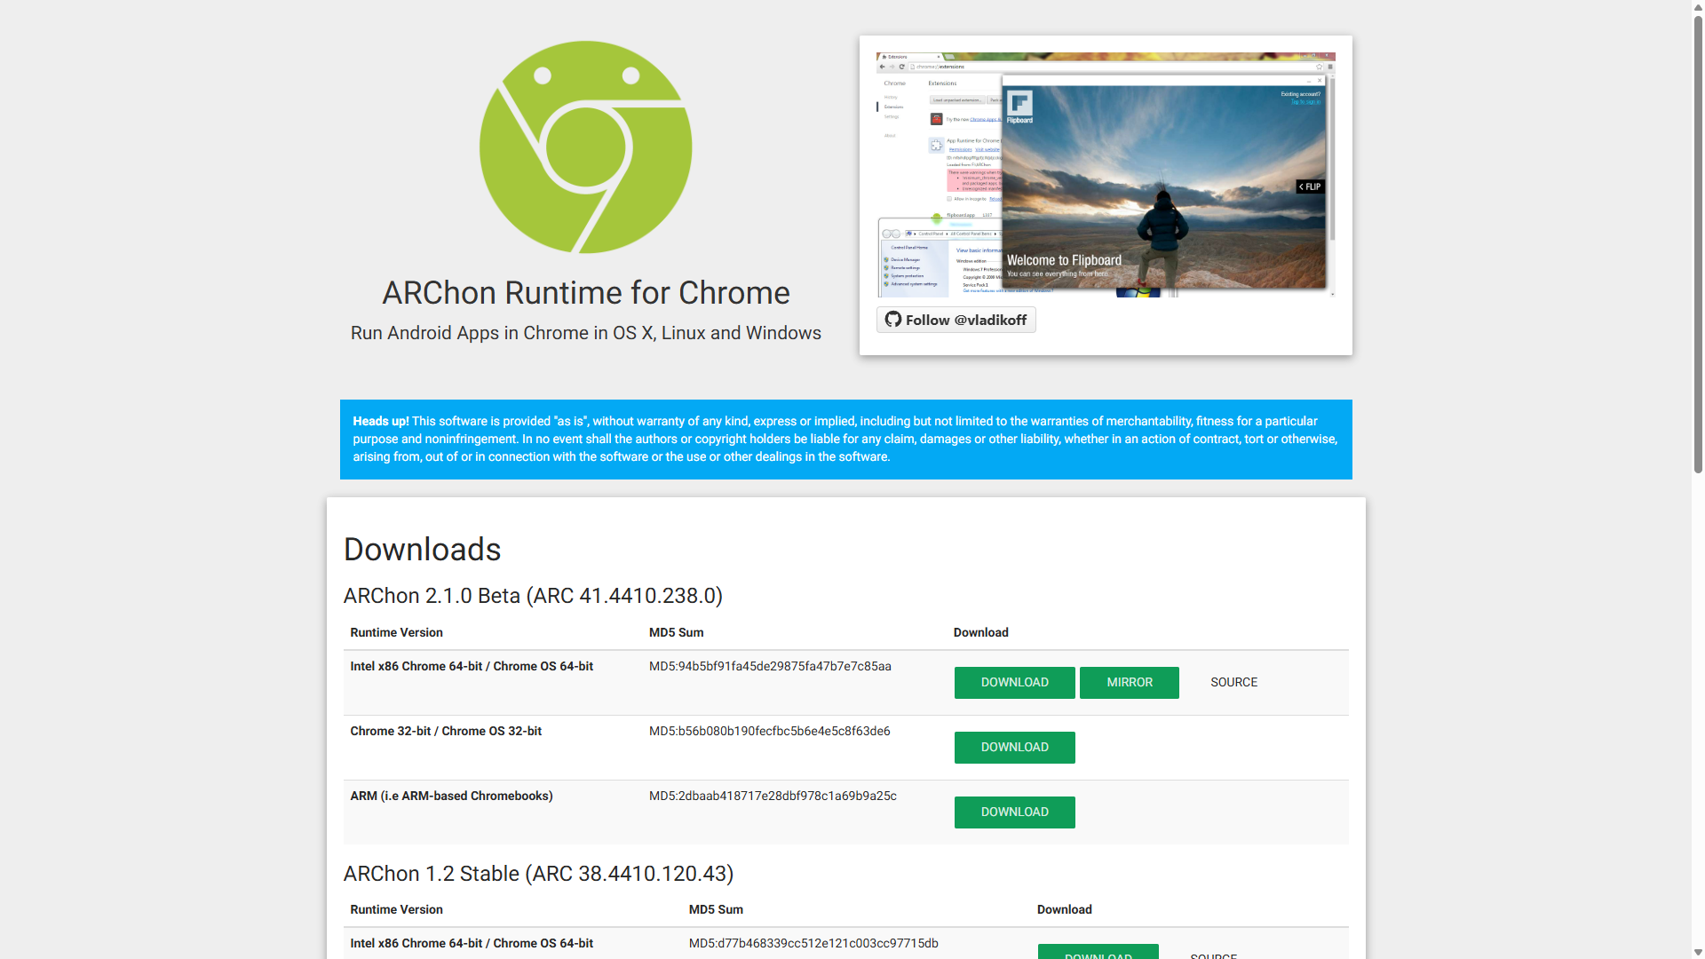Follow @vladikoff on GitHub
The width and height of the screenshot is (1705, 959).
point(956,320)
